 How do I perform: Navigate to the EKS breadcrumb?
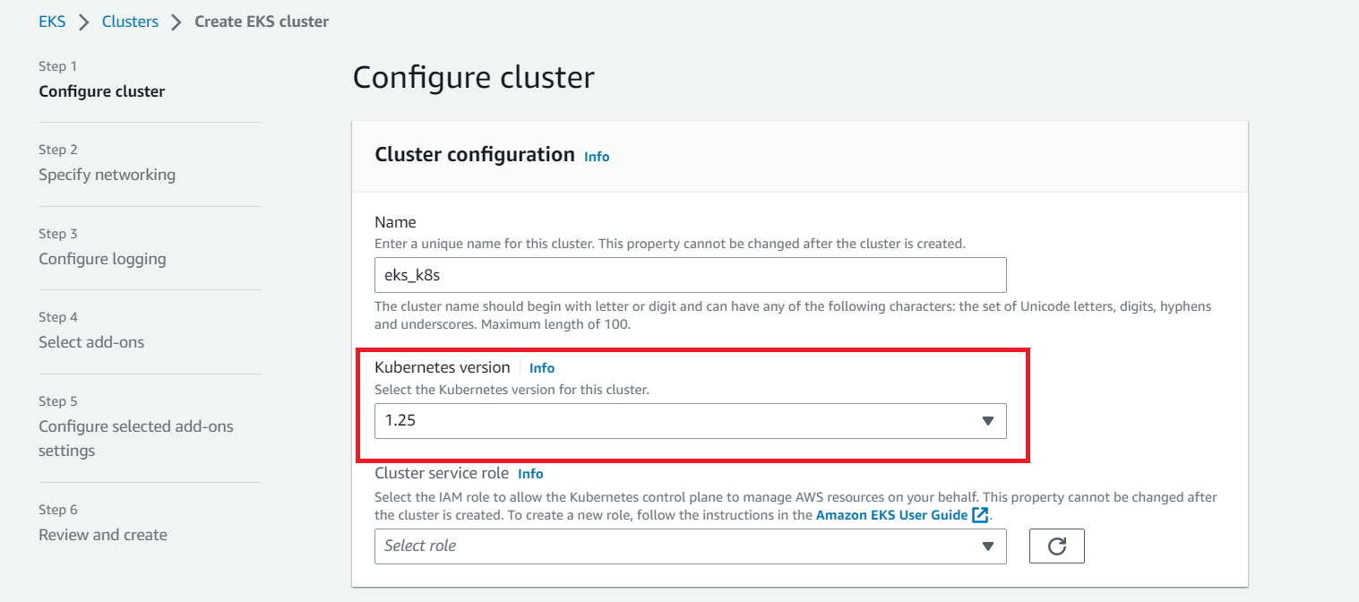51,21
